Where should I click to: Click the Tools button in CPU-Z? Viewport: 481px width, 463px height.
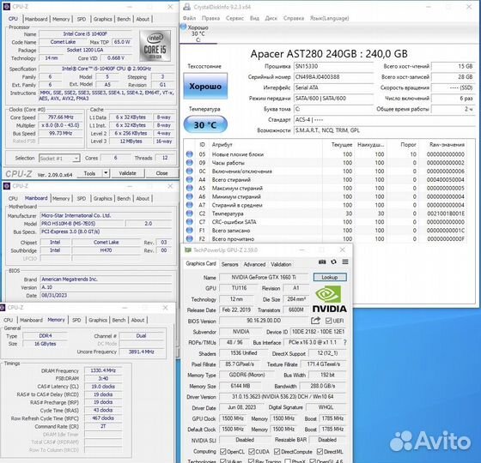[x=89, y=173]
